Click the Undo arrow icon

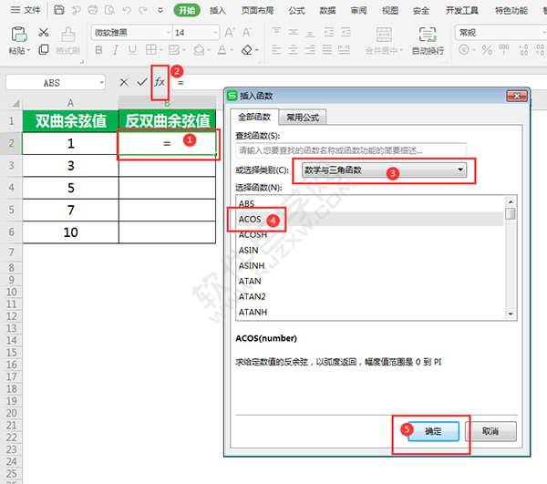127,11
